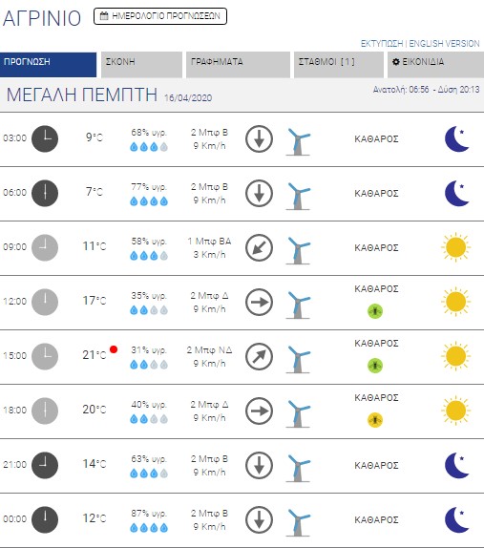This screenshot has height=548, width=484.
Task: Click the red dot beside 21°C
Action: [114, 349]
